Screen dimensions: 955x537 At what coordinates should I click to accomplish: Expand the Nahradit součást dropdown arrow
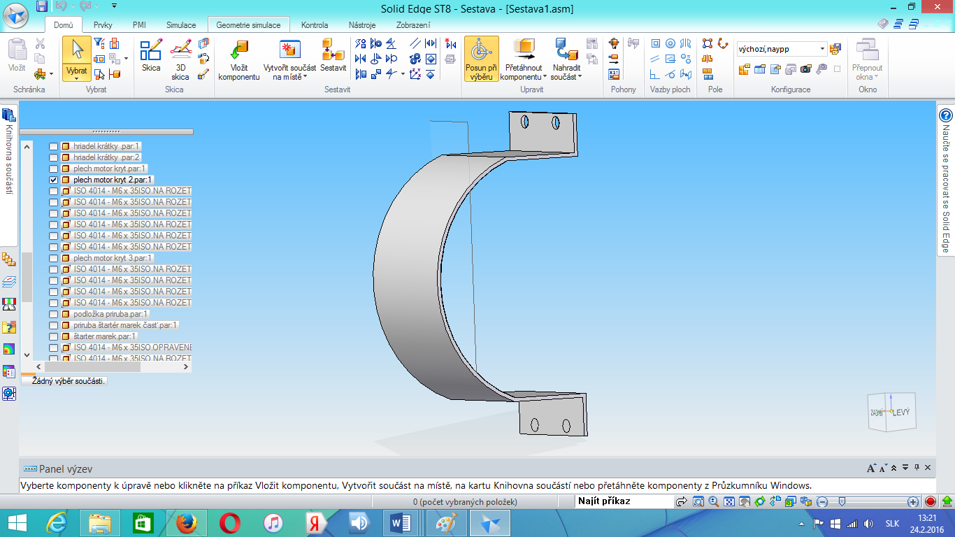click(580, 77)
